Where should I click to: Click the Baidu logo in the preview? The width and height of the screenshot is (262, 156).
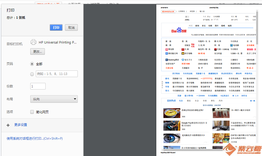click(x=179, y=31)
